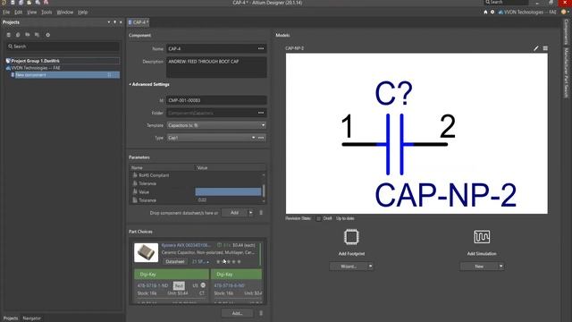Click ellipsis button next to Type
The width and height of the screenshot is (572, 322).
tap(261, 138)
